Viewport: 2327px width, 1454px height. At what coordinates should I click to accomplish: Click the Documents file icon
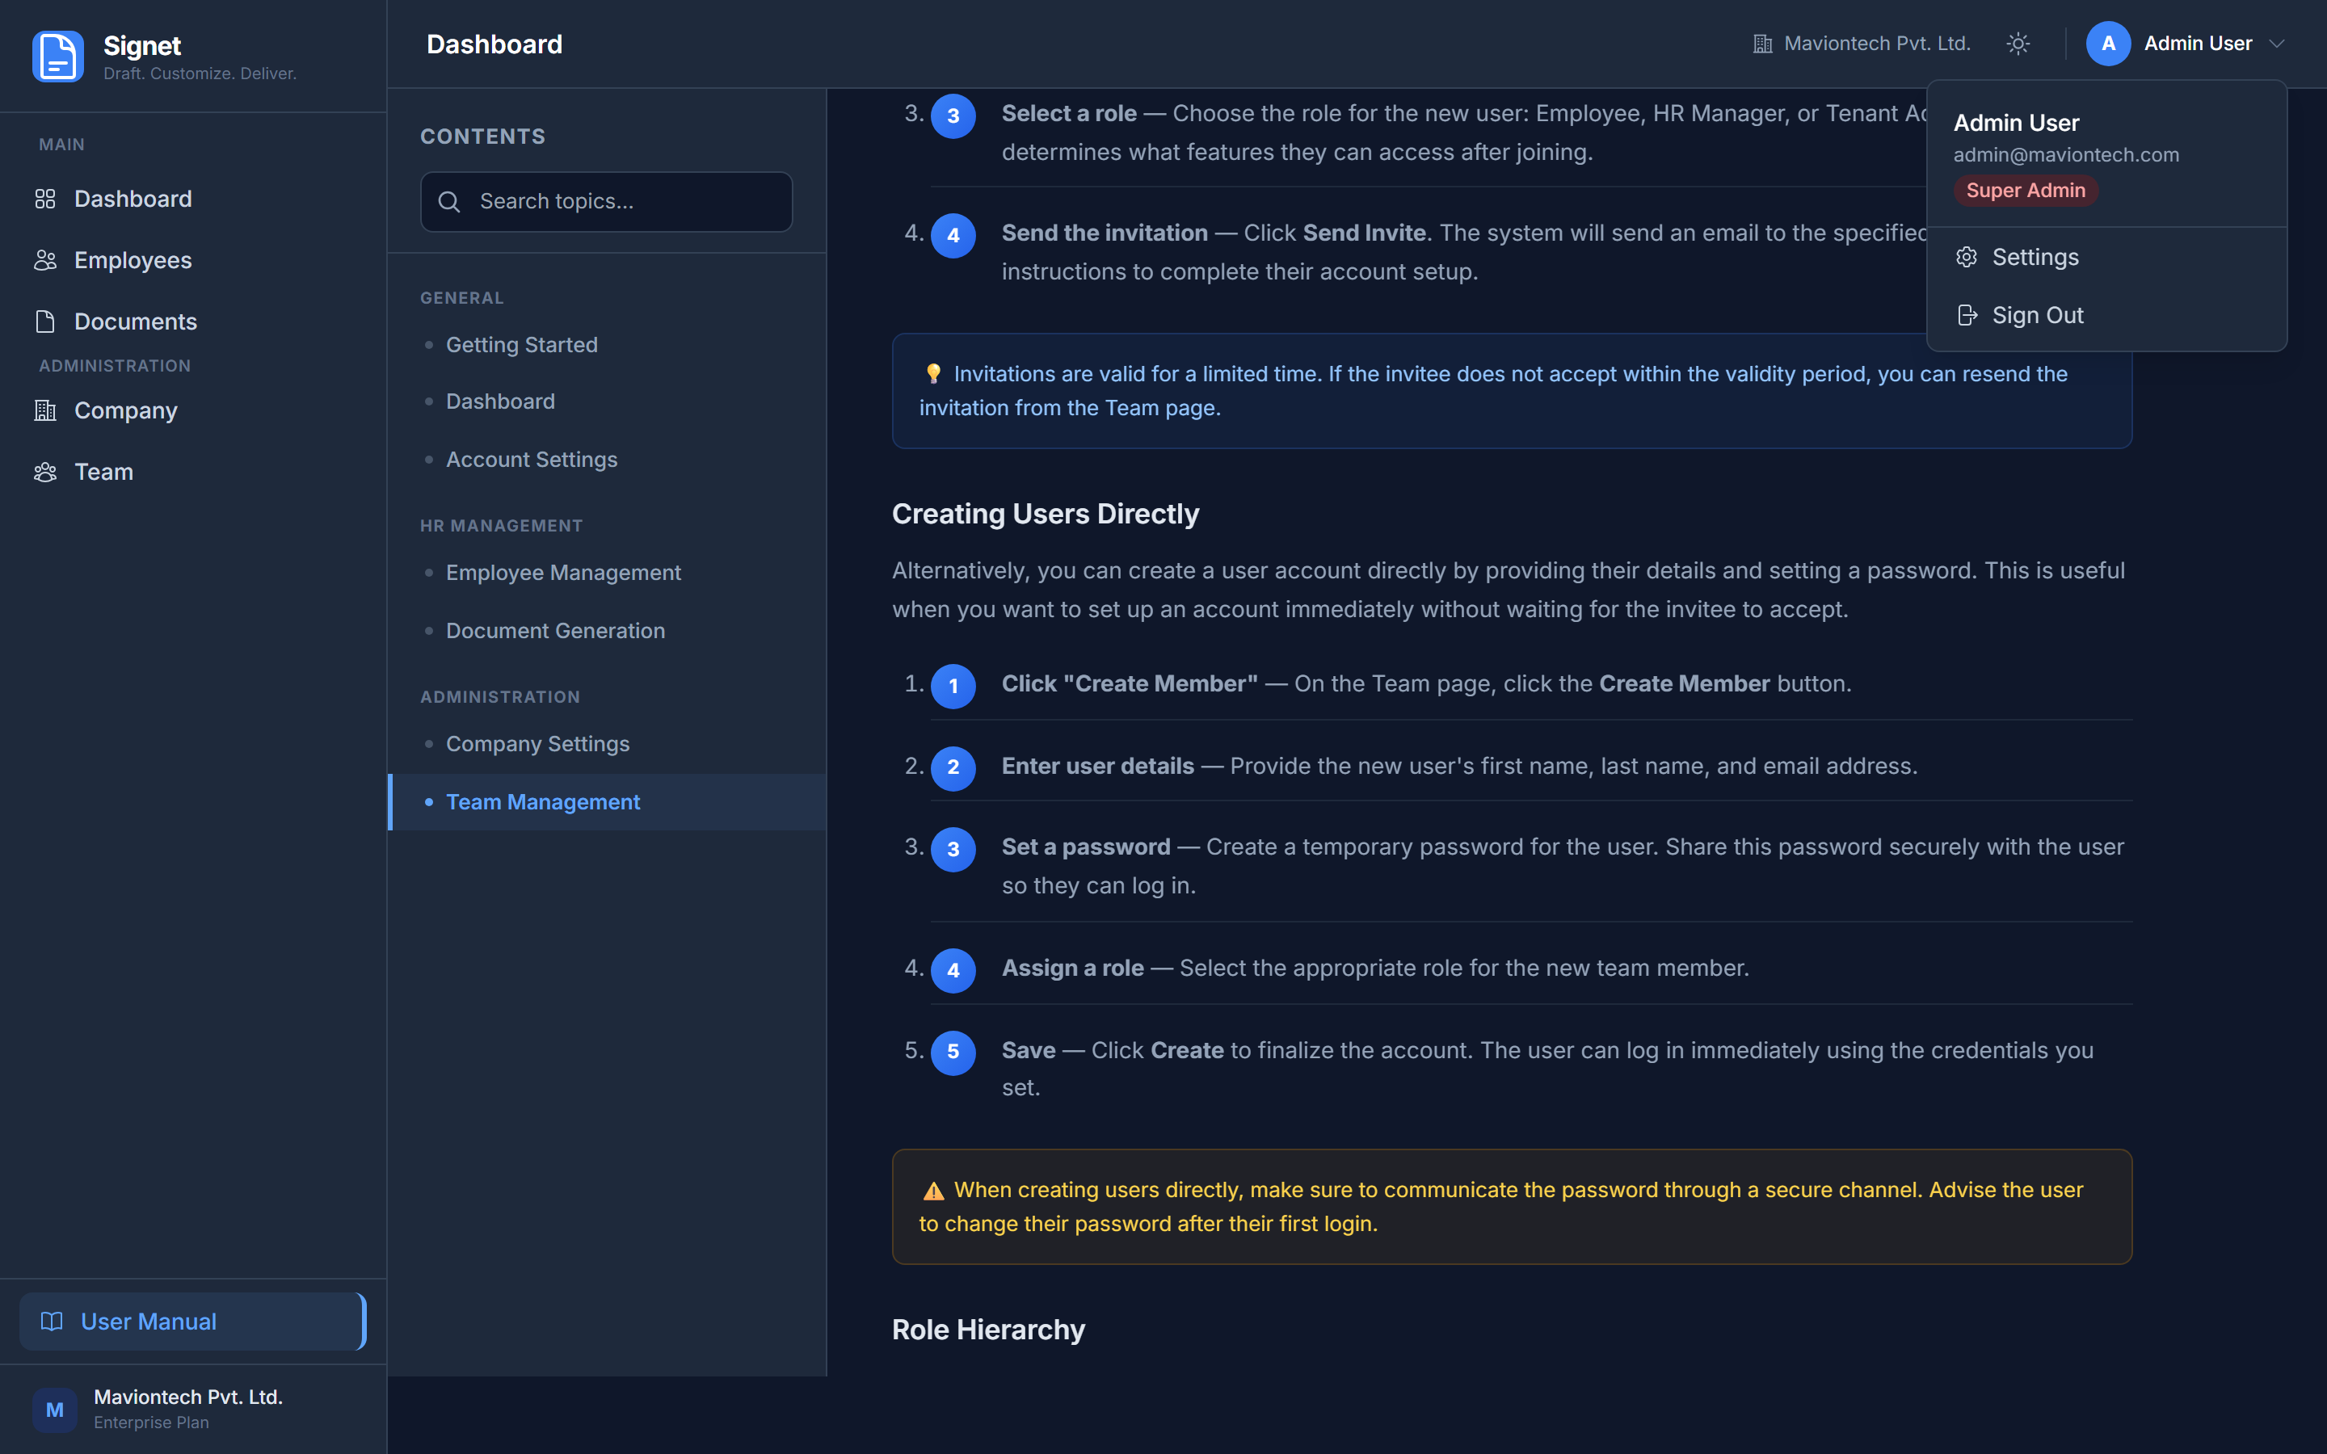(45, 322)
